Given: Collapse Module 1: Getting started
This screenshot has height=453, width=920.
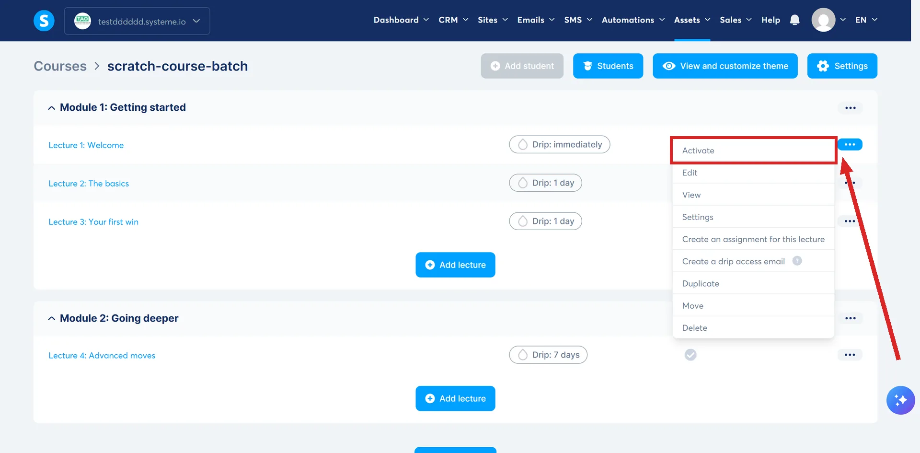Looking at the screenshot, I should click(x=51, y=108).
